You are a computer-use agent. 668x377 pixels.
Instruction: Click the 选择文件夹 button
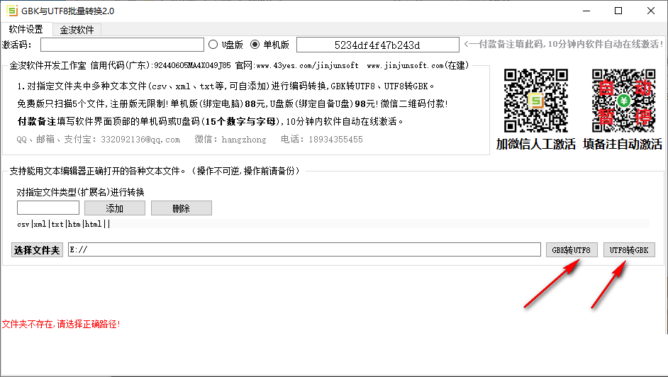pyautogui.click(x=37, y=250)
